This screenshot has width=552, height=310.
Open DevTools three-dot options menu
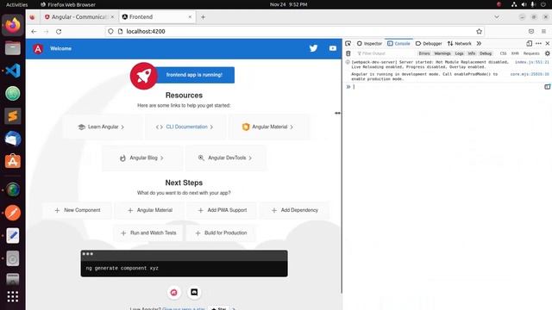tap(538, 43)
